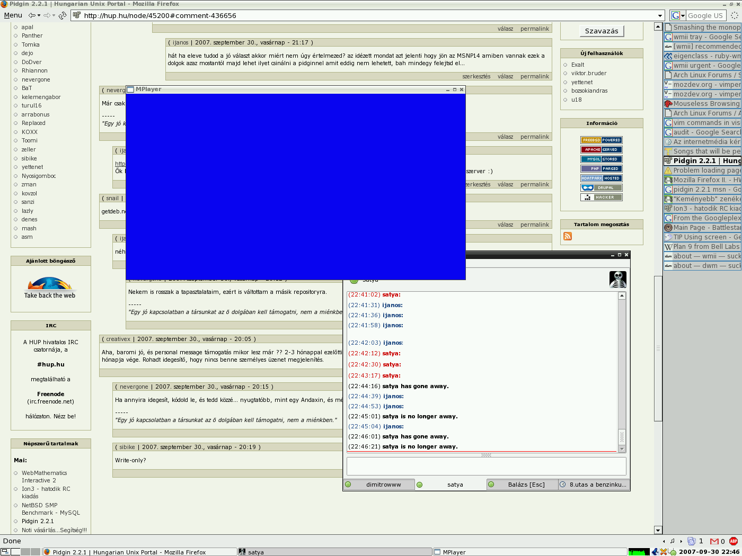
Task: Open the Adblock Plus status icon
Action: click(x=734, y=541)
